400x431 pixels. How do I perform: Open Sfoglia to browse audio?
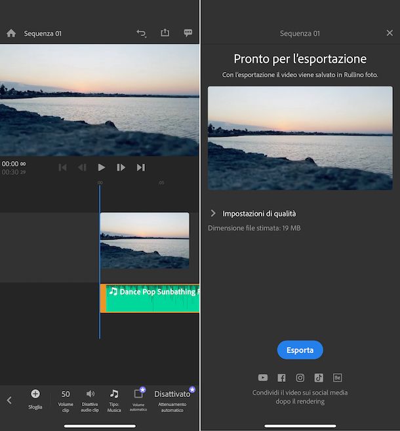(35, 400)
